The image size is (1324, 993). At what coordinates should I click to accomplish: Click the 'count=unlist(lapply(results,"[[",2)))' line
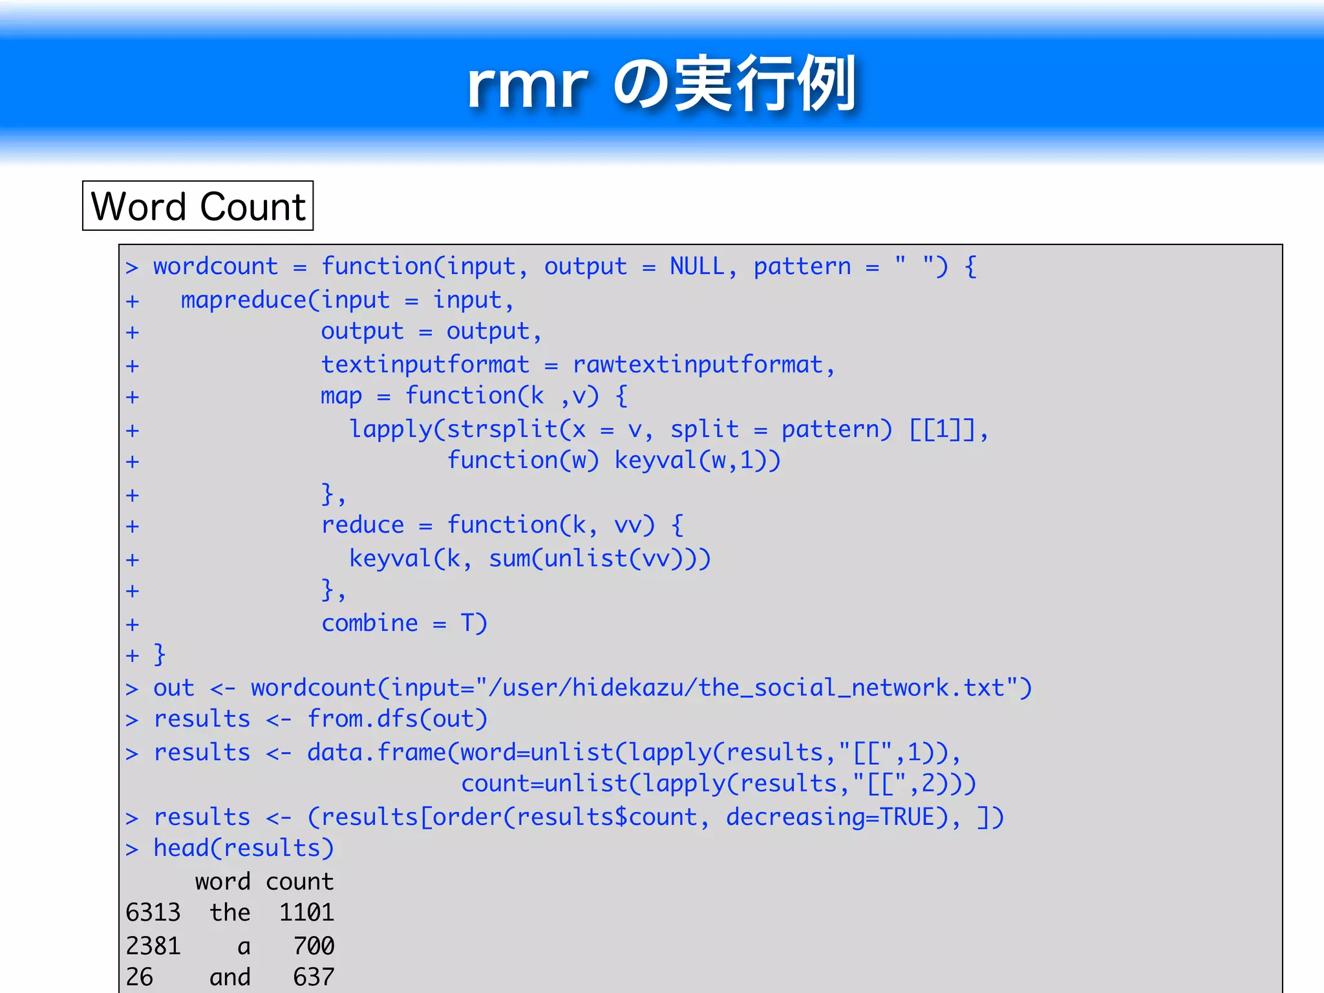pos(718,784)
